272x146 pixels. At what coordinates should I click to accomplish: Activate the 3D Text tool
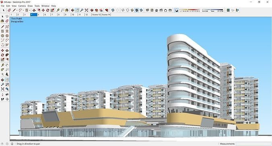point(7,74)
